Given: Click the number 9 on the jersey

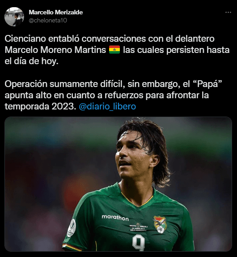Looking at the screenshot, I should tap(139, 243).
